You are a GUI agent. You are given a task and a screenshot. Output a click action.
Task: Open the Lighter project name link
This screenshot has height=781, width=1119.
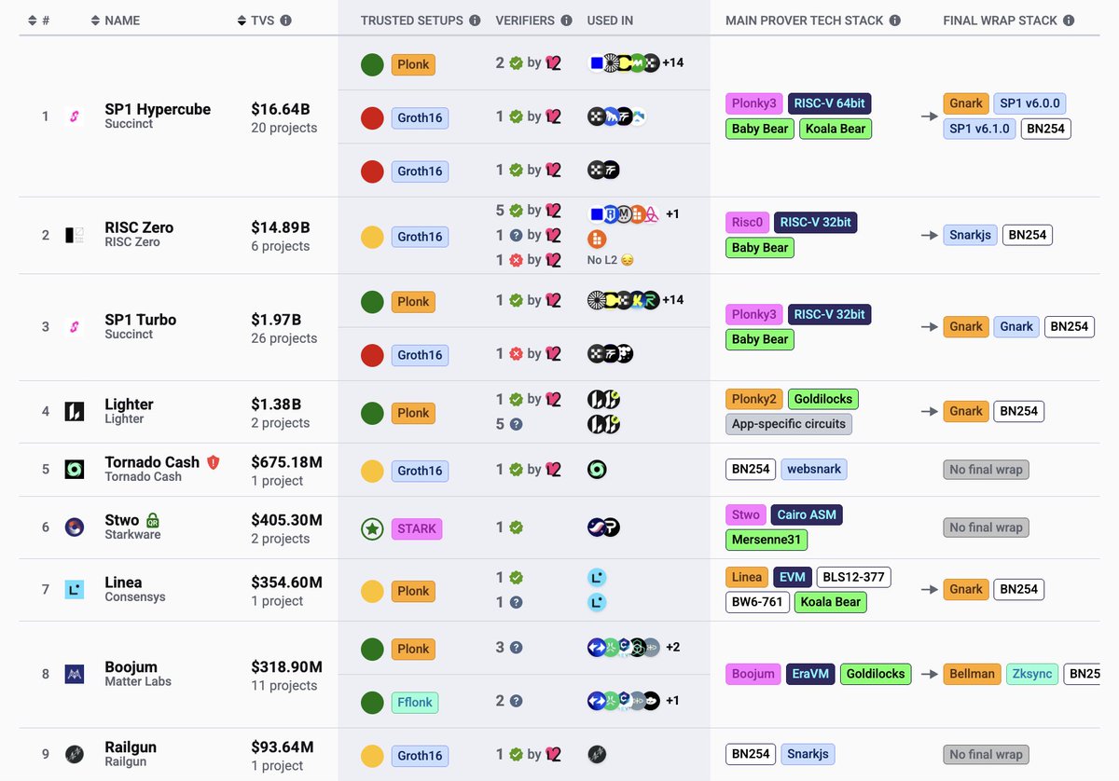pyautogui.click(x=129, y=404)
